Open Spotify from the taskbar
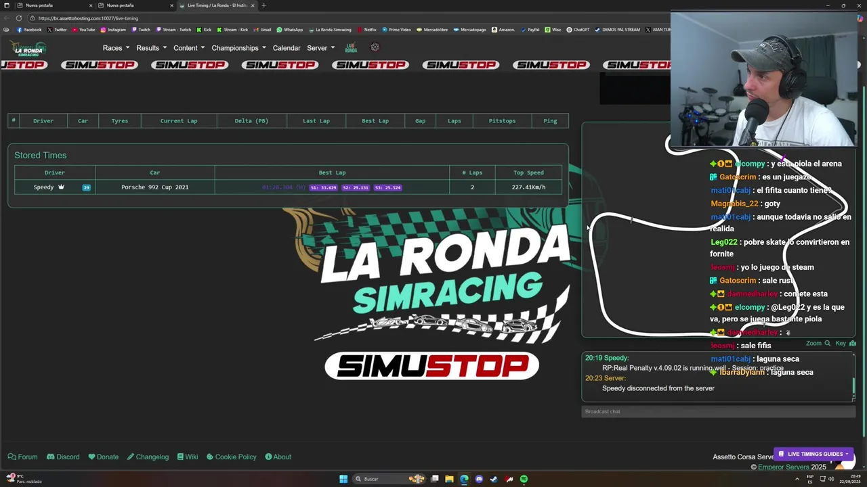The height and width of the screenshot is (487, 867). (x=524, y=479)
